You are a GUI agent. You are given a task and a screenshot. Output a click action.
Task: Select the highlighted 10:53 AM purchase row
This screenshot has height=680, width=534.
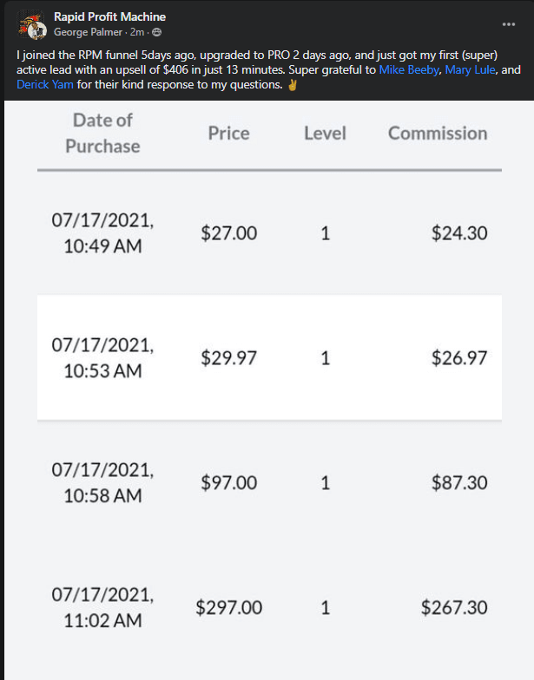[x=269, y=357]
